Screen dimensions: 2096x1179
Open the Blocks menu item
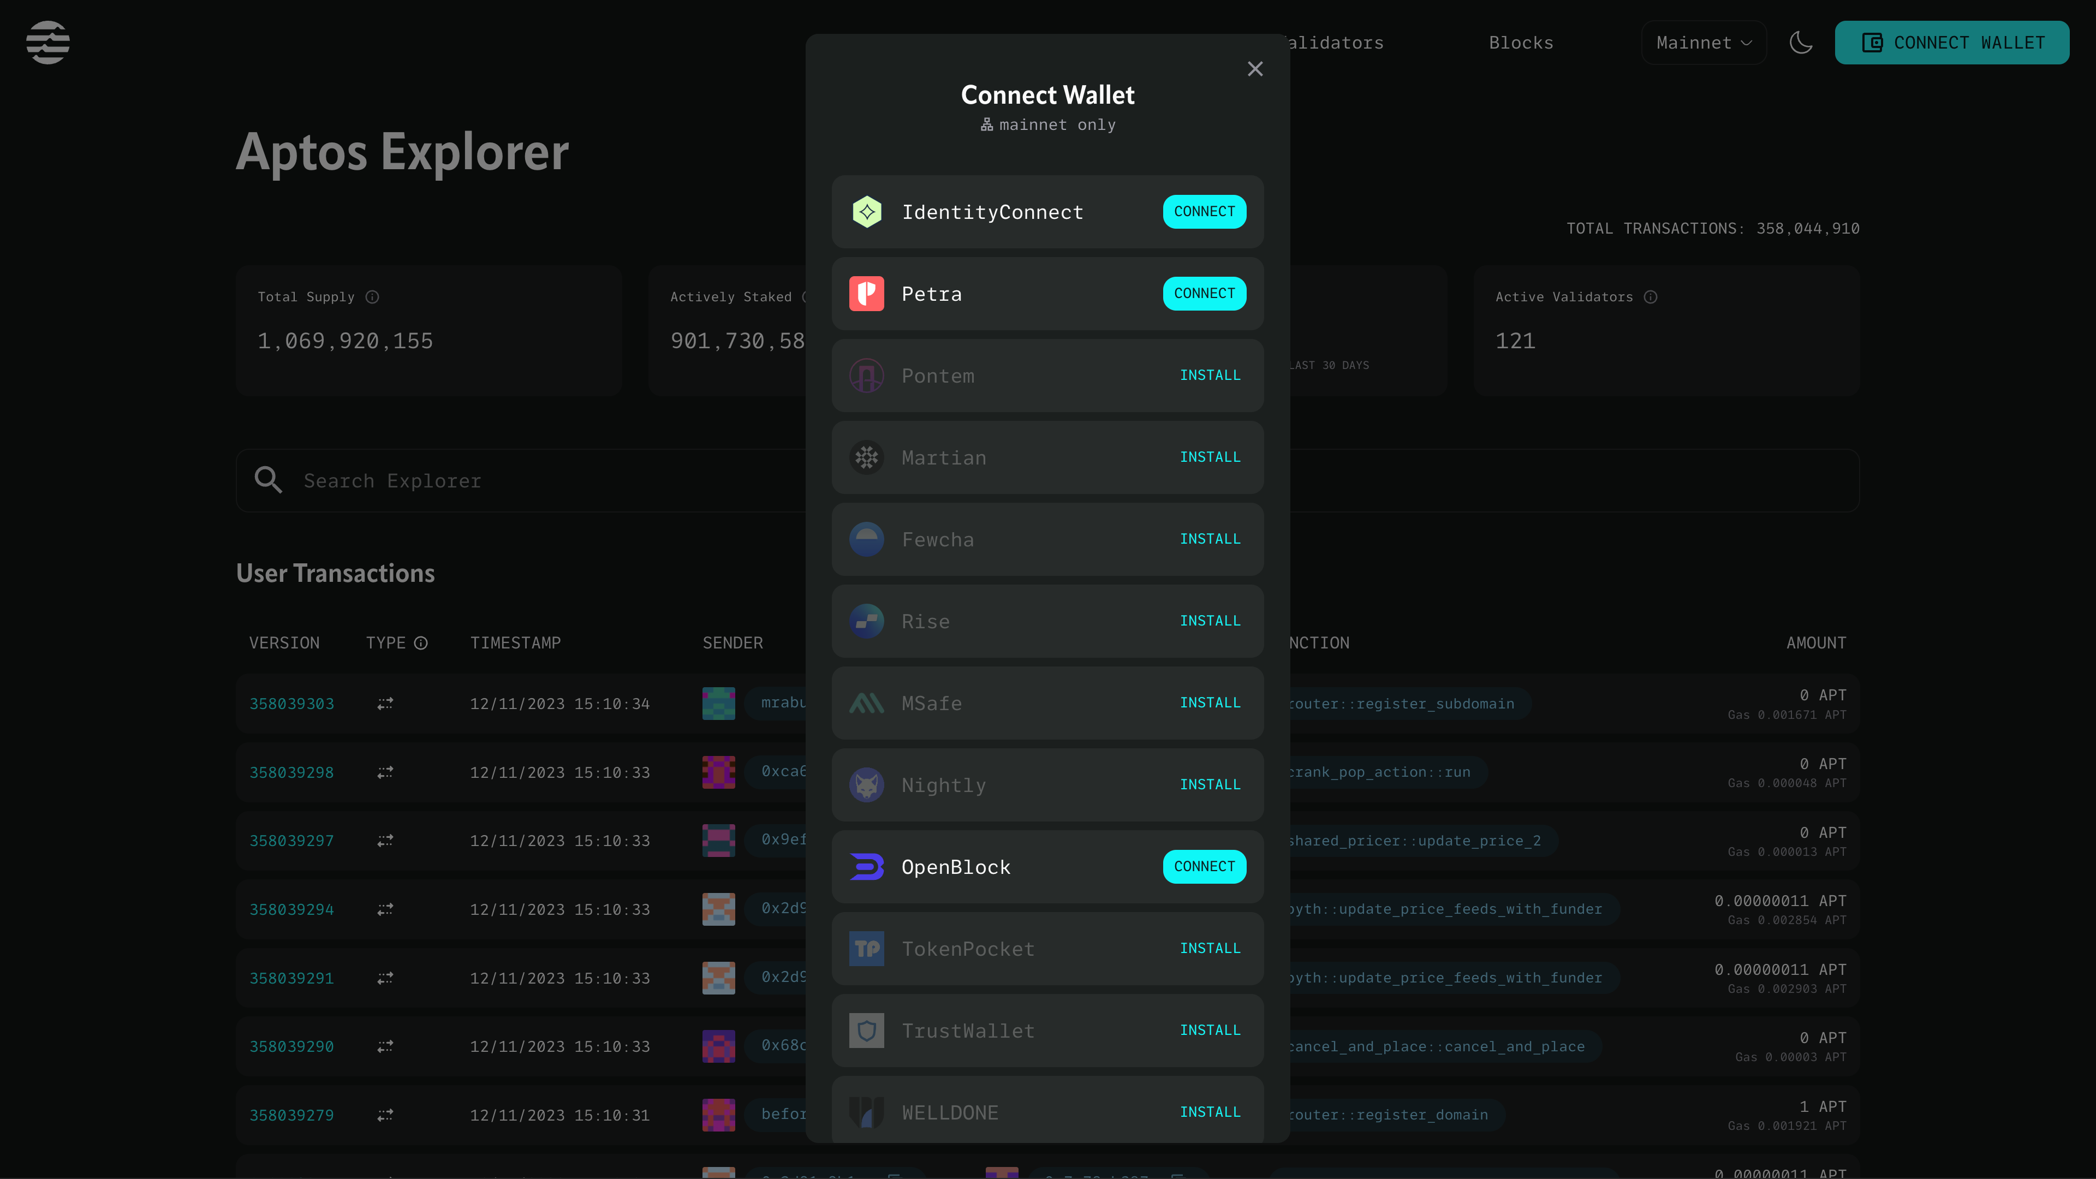click(x=1520, y=43)
